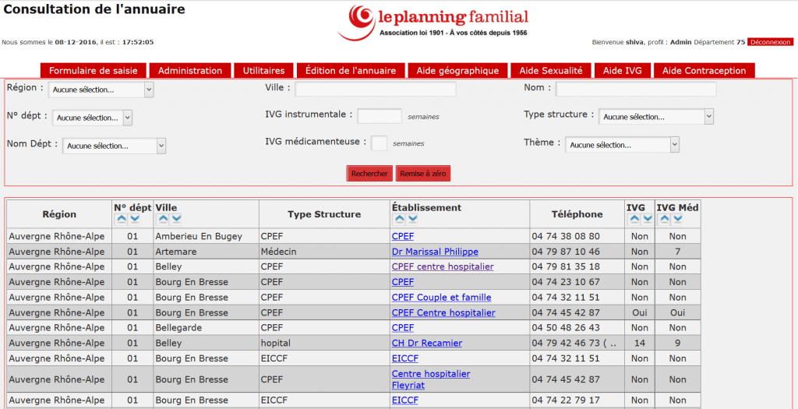
Task: Sort N° dépt column ascending with up arrow
Action: coord(121,220)
